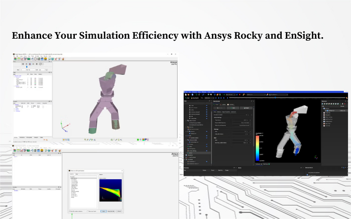The image size is (351, 219).
Task: Click speech bubble icon in lower EnSight toolbar
Action: click(x=46, y=151)
